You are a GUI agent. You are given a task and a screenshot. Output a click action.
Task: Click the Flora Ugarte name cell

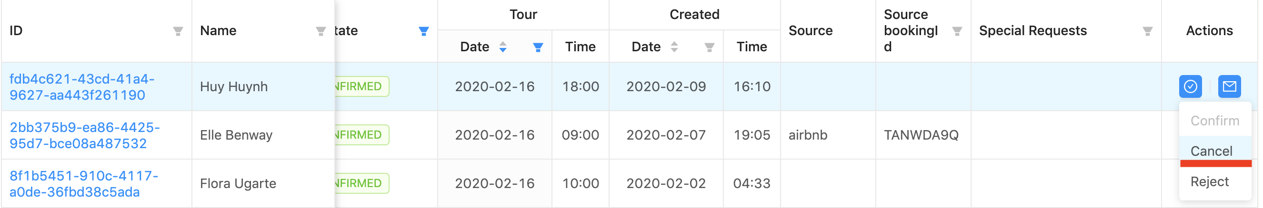[238, 183]
